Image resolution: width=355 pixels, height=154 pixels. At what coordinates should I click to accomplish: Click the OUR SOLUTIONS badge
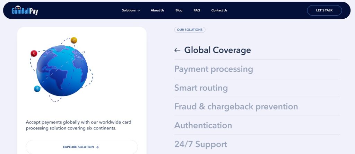190,30
